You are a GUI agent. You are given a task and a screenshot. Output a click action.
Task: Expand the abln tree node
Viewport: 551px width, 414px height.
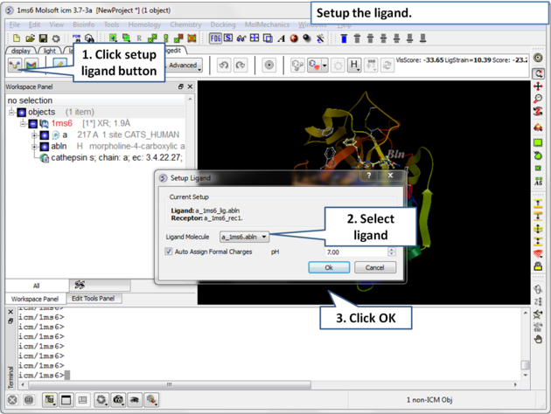click(x=34, y=147)
